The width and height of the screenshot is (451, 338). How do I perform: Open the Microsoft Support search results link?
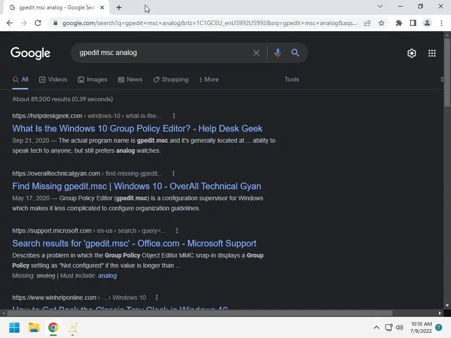pyautogui.click(x=134, y=243)
